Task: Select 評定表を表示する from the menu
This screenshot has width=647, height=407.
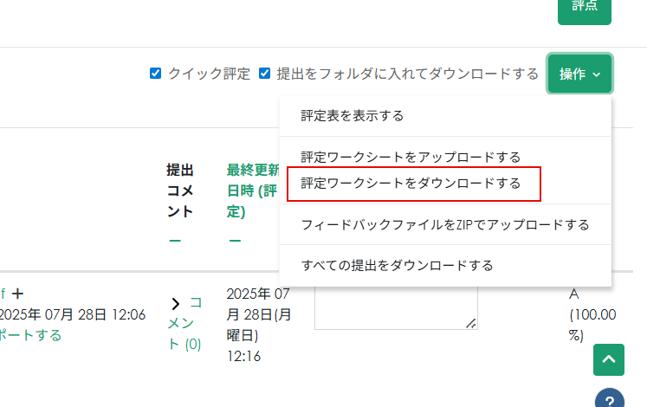Action: [x=353, y=115]
